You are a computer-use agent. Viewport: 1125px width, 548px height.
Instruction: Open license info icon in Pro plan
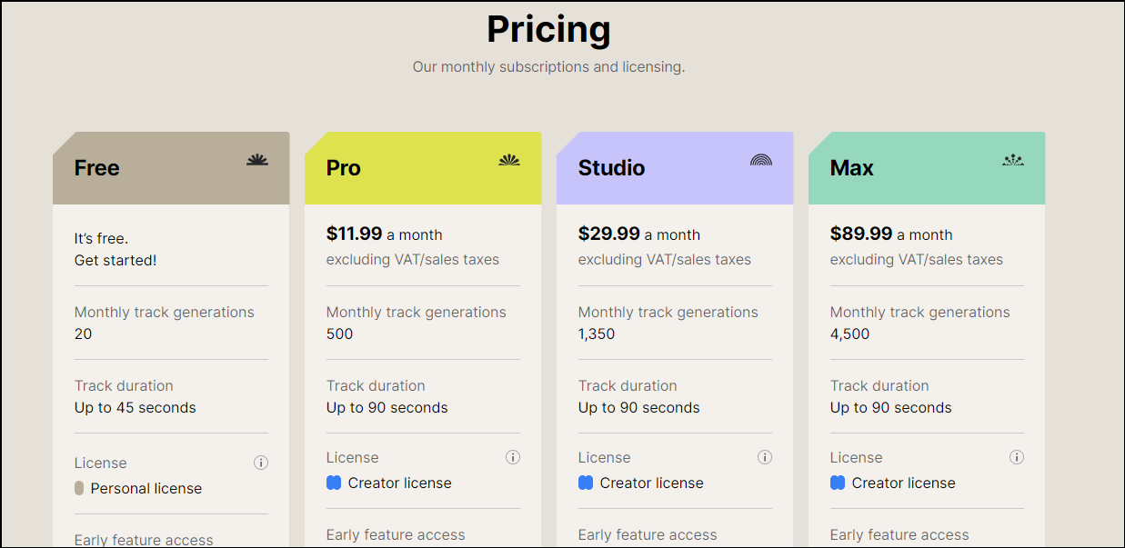(513, 457)
